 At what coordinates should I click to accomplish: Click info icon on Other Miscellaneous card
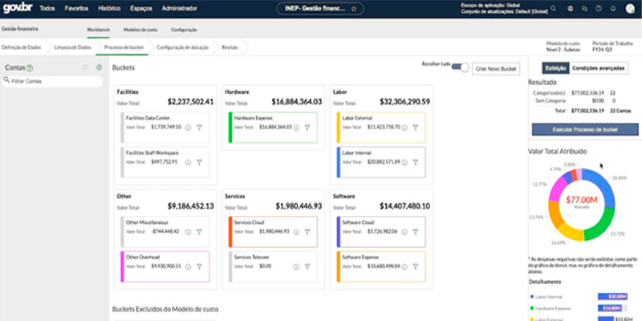click(189, 232)
